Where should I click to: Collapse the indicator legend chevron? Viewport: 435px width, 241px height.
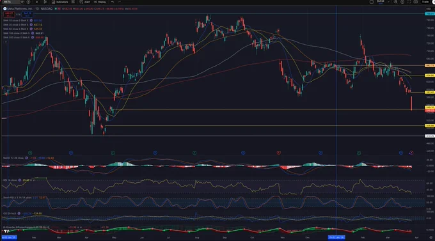6,42
